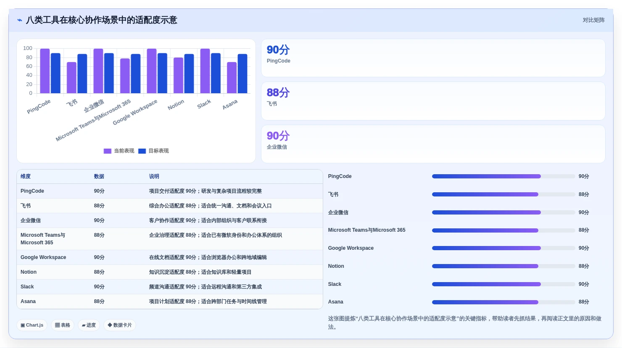Select the 企业微信 90分 data card
622x348 pixels.
click(x=433, y=144)
